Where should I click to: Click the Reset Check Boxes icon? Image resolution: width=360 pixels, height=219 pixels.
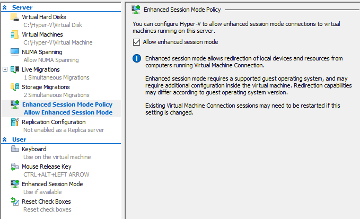[15, 202]
